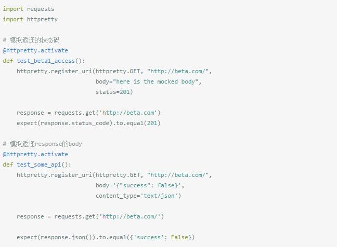
Task: Click the 'import httpretty' line
Action: coord(30,19)
